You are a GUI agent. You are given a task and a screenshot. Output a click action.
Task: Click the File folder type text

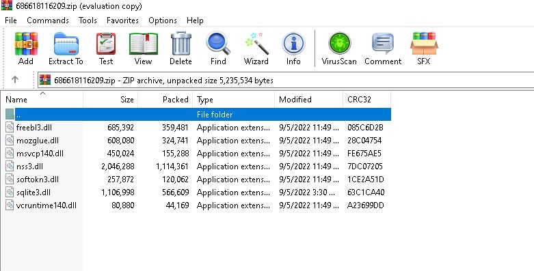(x=215, y=115)
